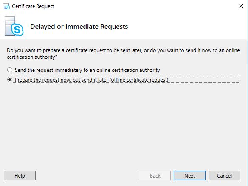Go to the Next wizard step
Screen dimensions: 248x186
pos(189,175)
